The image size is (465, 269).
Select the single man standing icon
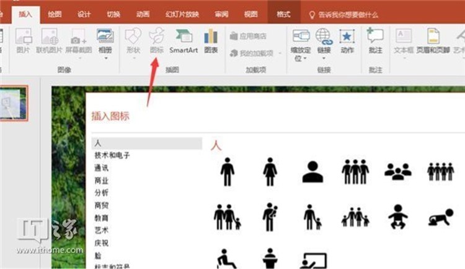[x=228, y=171]
